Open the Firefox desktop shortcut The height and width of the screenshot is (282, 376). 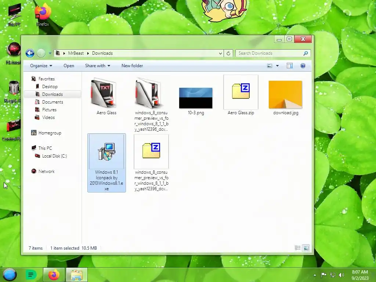43,15
